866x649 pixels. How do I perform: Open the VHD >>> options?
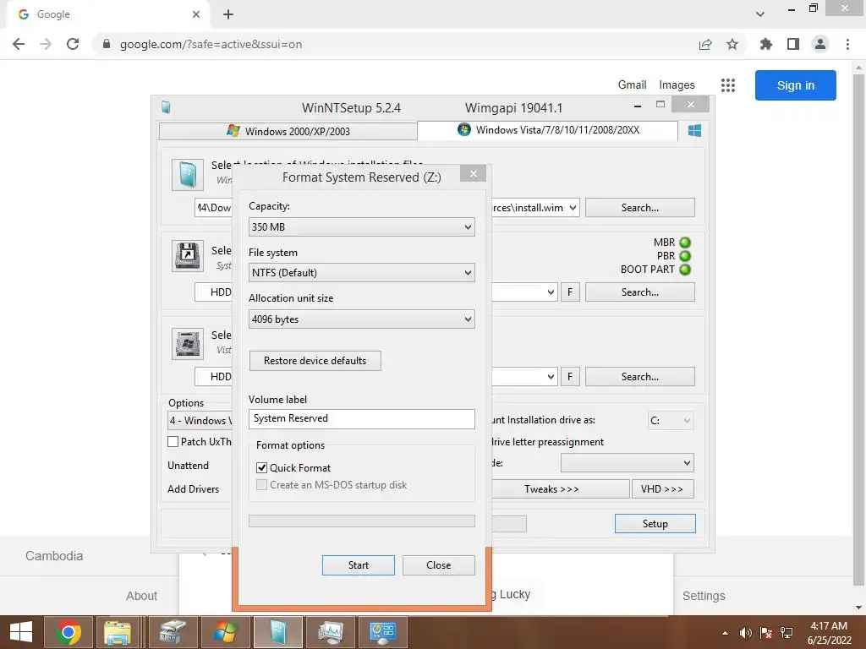click(662, 489)
